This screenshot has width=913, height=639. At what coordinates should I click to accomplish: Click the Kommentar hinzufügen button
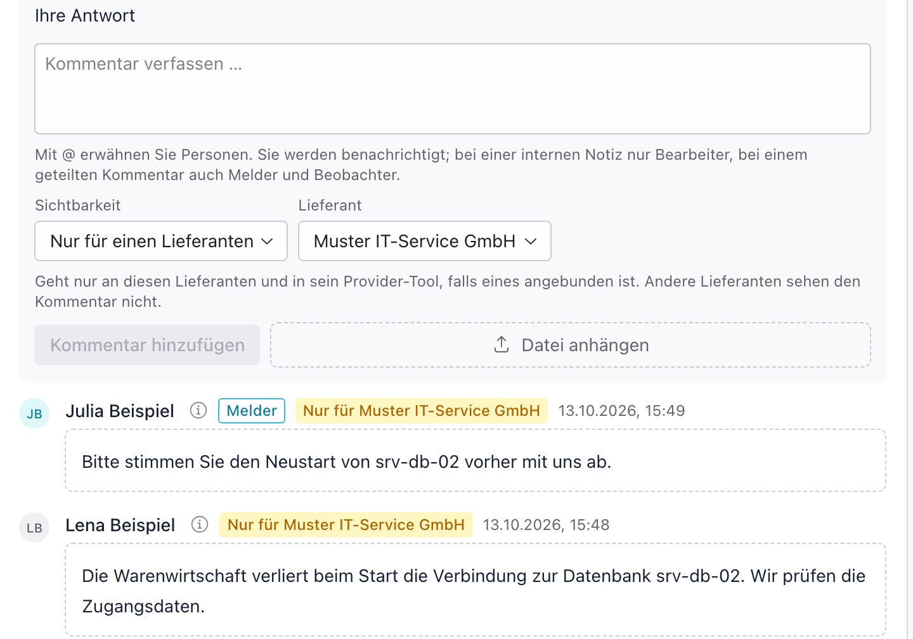(147, 345)
